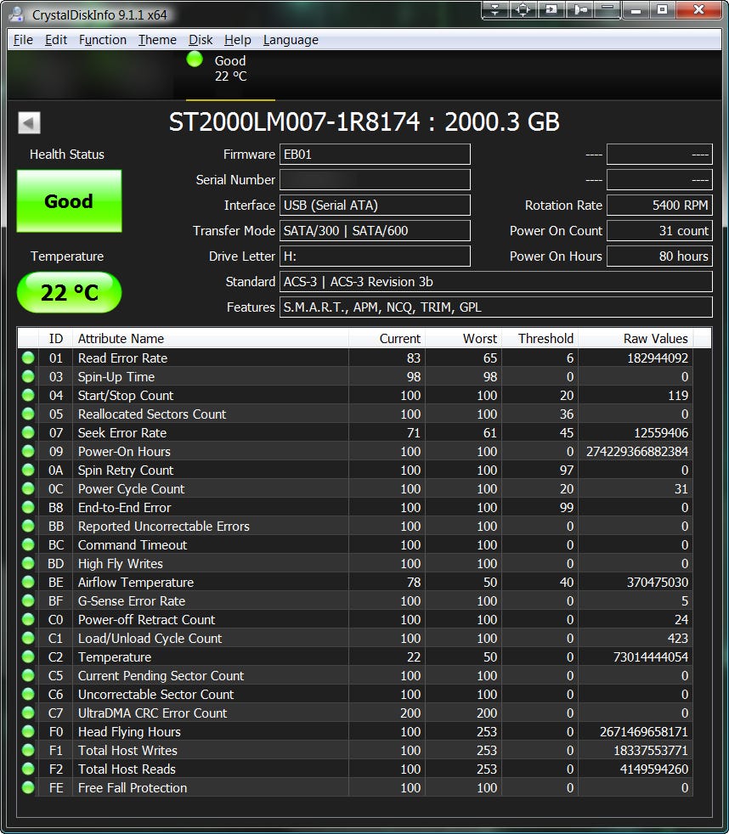Click the Firmware field showing EB01

375,155
